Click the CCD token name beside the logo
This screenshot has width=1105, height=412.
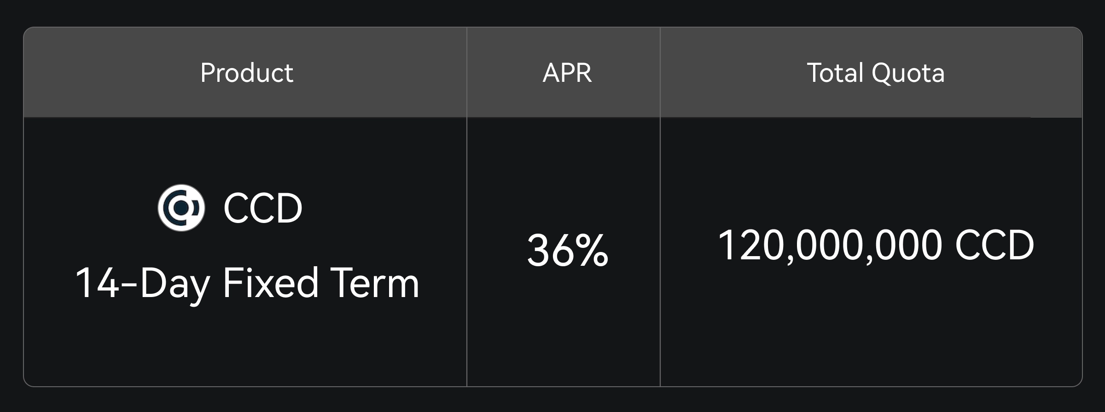tap(263, 208)
